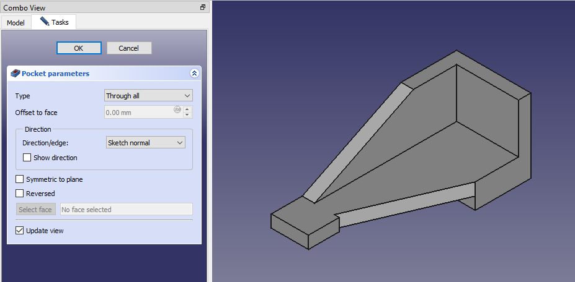The image size is (575, 282).
Task: Select the Tasks tab
Action: pos(54,22)
